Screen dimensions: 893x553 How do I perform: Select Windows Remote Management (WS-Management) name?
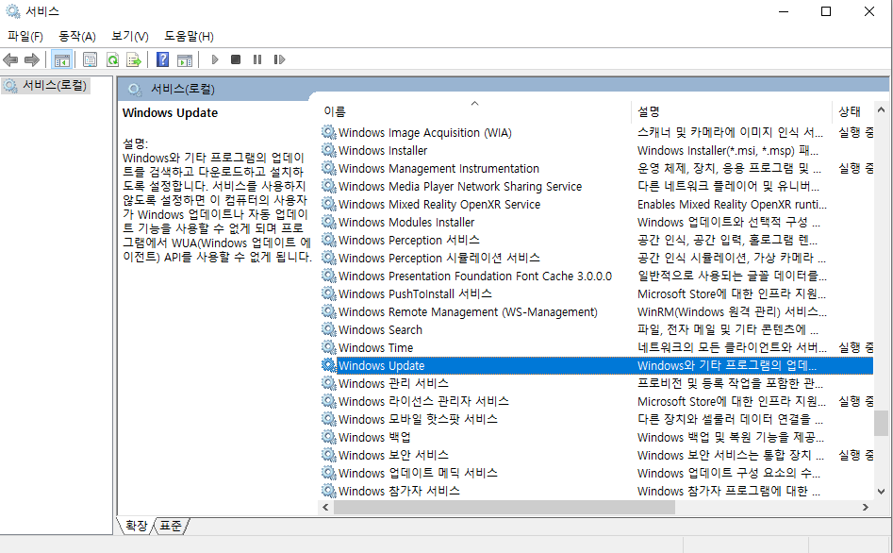coord(468,311)
